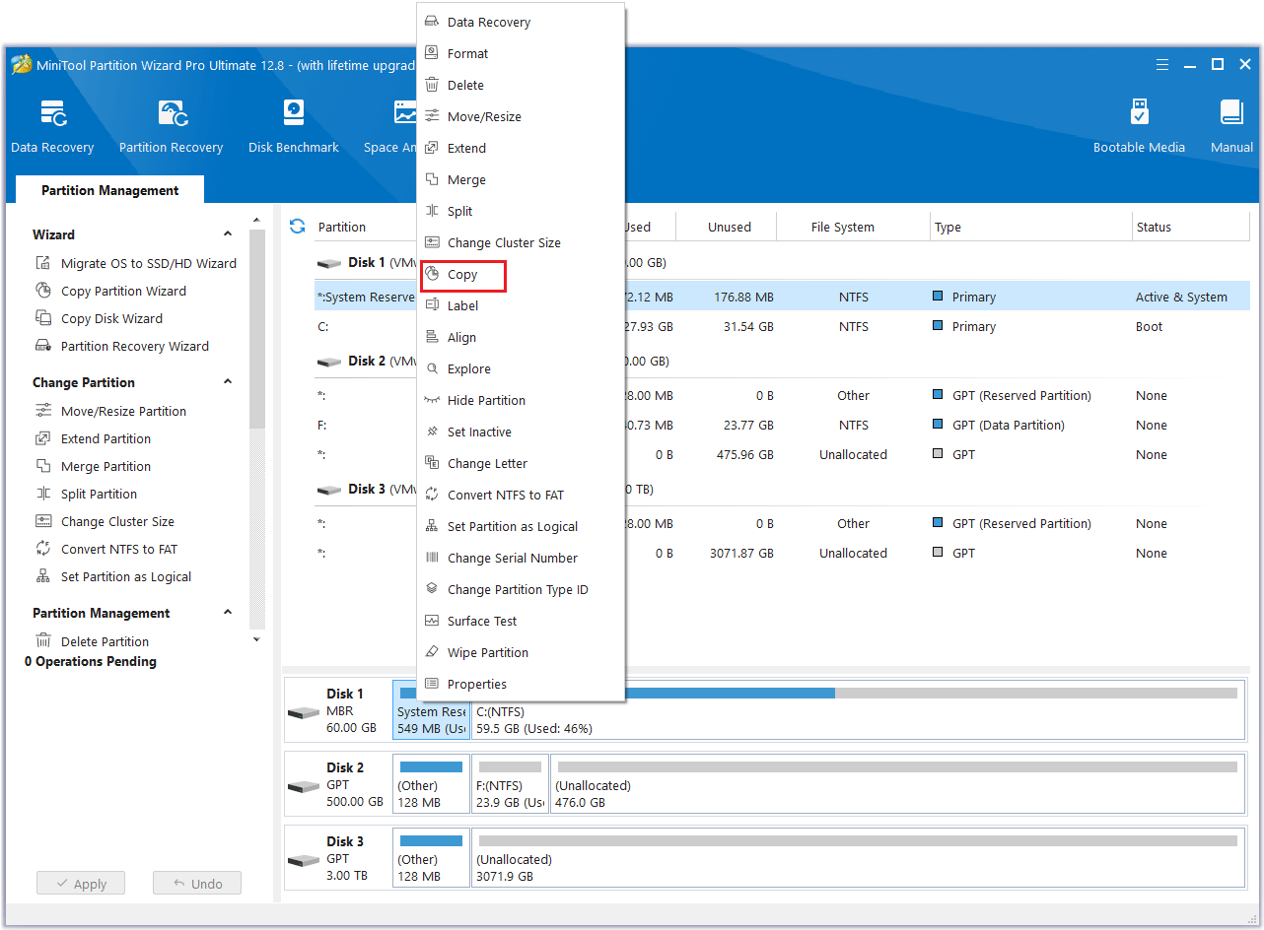Viewport: 1264px width, 930px height.
Task: Run Surface Test from the context menu
Action: pyautogui.click(x=521, y=621)
